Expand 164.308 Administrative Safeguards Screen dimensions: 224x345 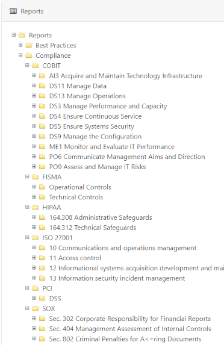(x=34, y=217)
